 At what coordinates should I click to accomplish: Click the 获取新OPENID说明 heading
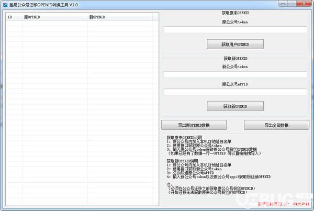click(183, 161)
